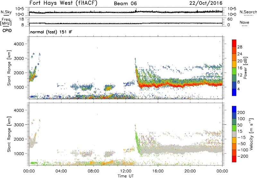Screen dimensions: 257x178
Task: Click "2000" range tick of velocity panel
Action: tap(19, 139)
